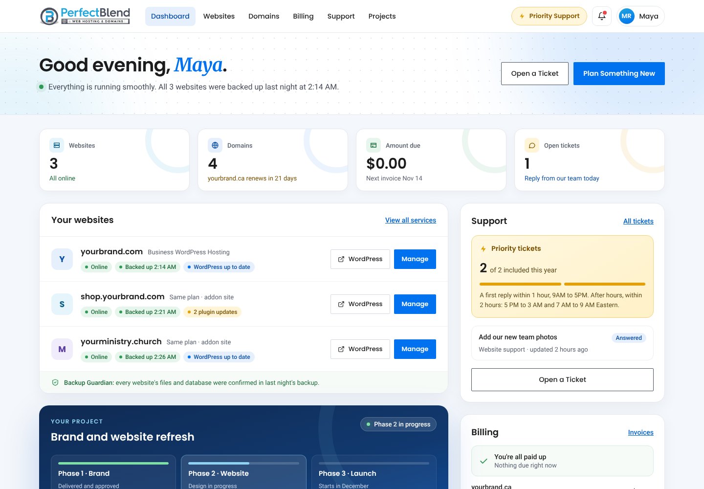Viewport: 704px width, 489px height.
Task: Open the Support nav item
Action: point(341,16)
